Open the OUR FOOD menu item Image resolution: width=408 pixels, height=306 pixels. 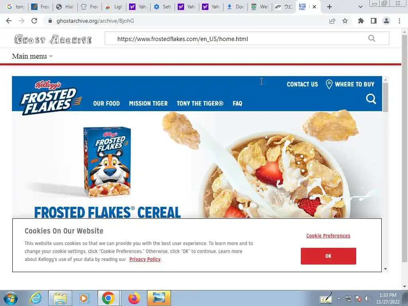pyautogui.click(x=106, y=103)
